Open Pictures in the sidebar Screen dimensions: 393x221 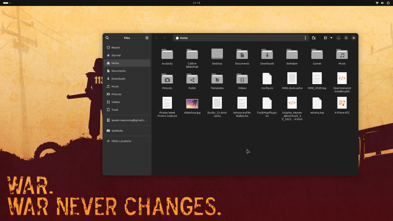click(127, 94)
